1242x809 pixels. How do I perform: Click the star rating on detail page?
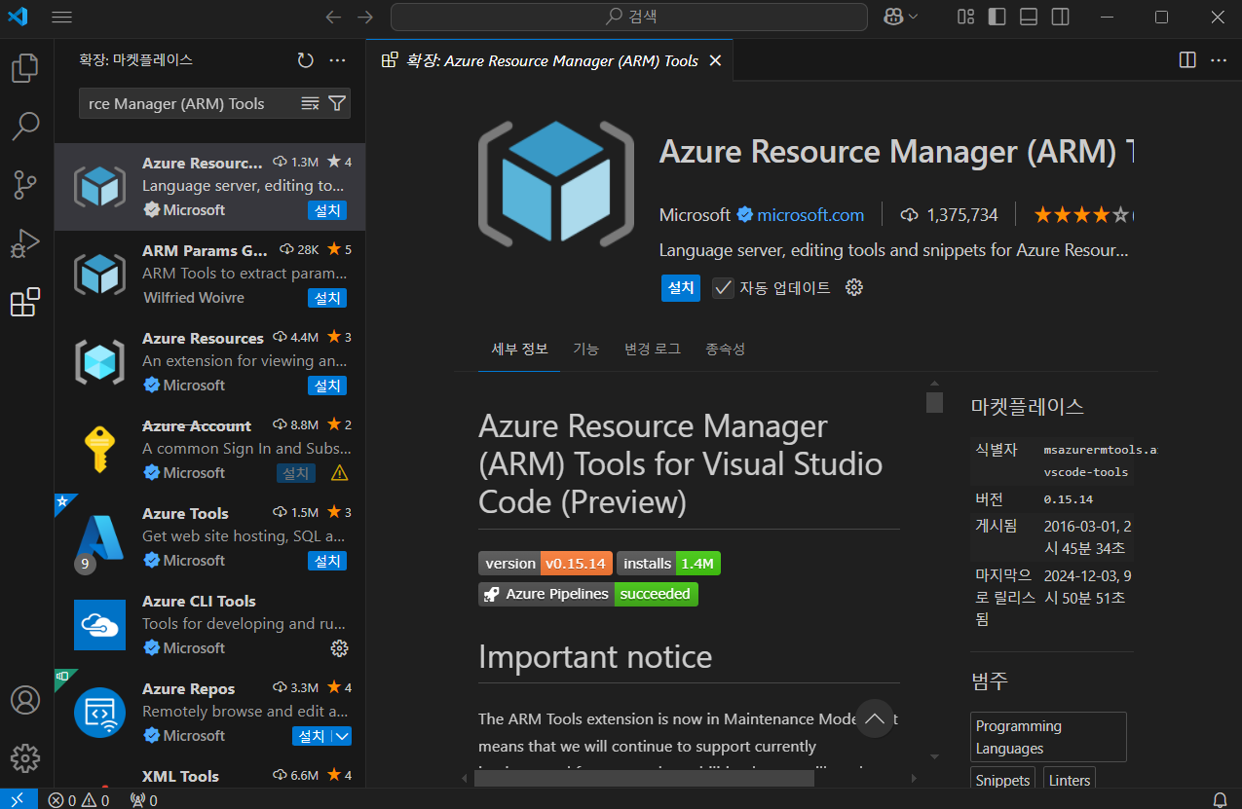tap(1083, 214)
